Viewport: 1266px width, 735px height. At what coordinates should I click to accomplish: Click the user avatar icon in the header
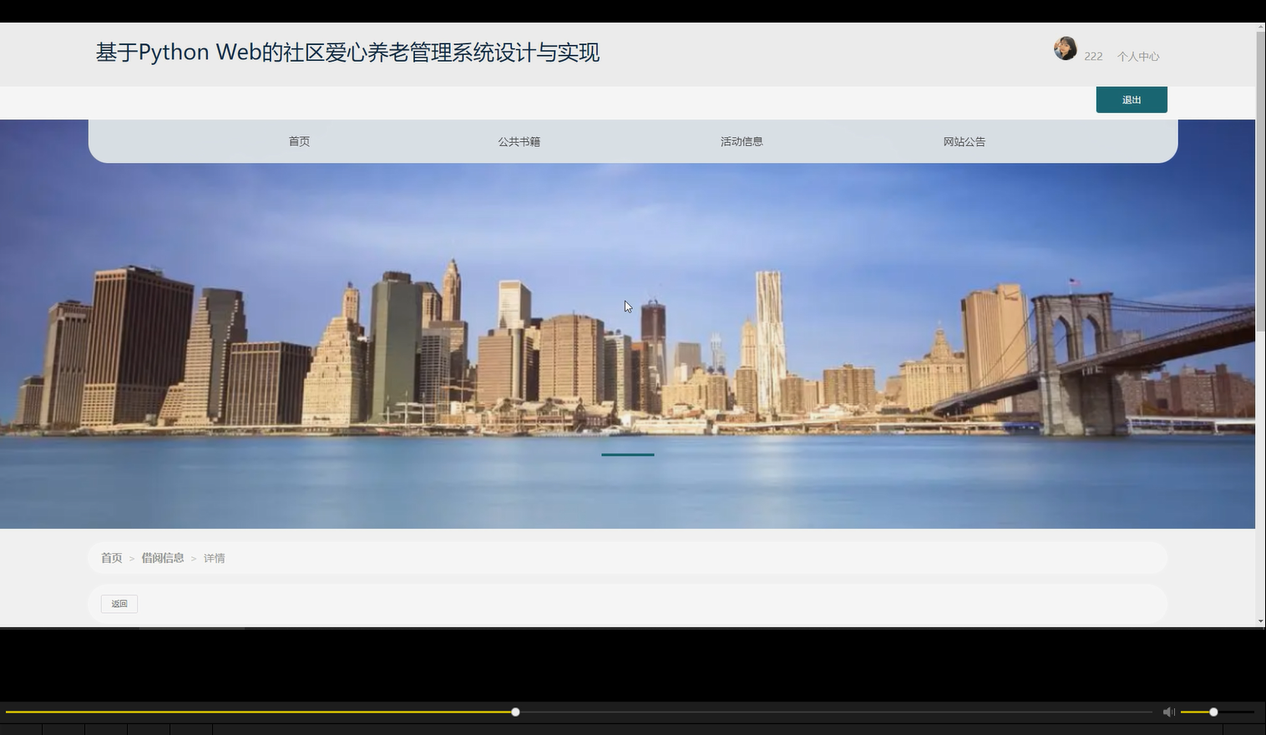(x=1065, y=48)
